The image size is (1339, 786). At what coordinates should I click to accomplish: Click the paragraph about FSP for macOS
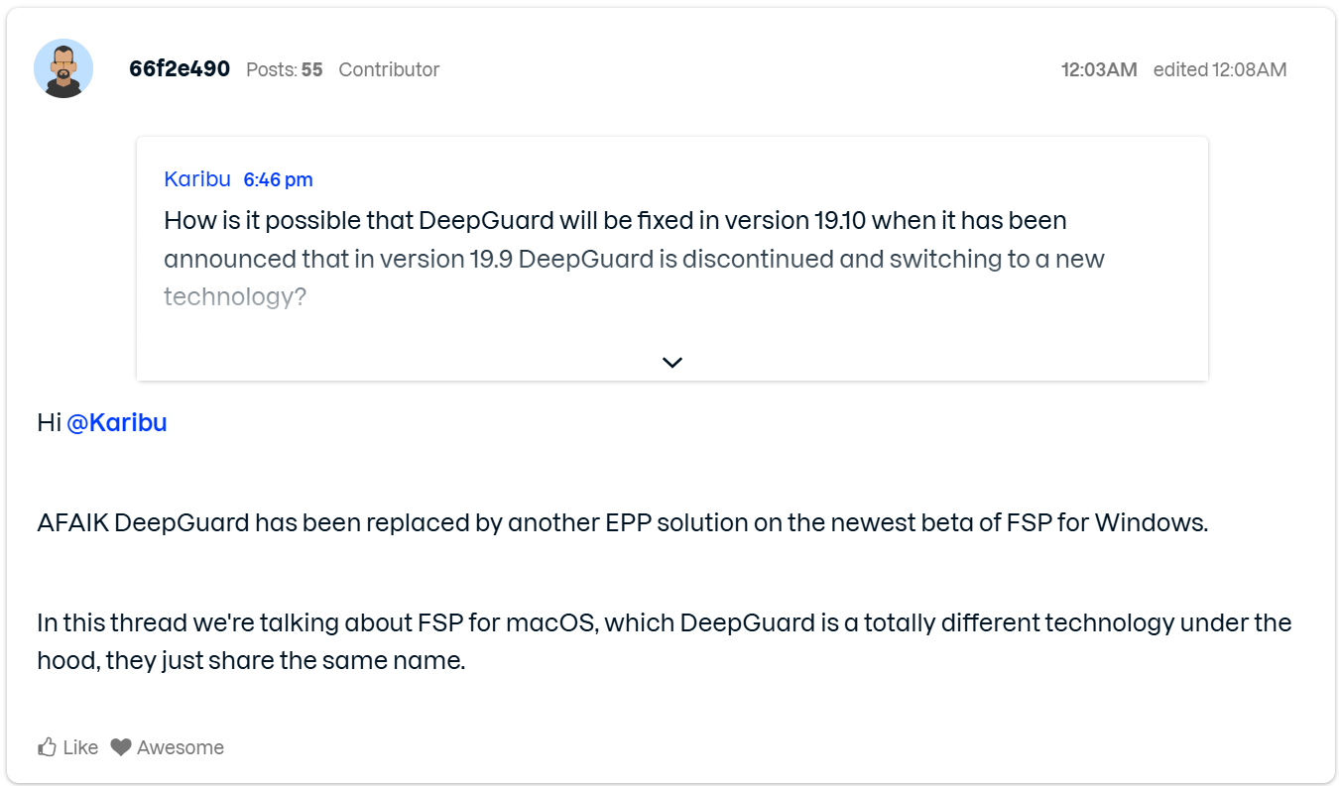(x=664, y=623)
